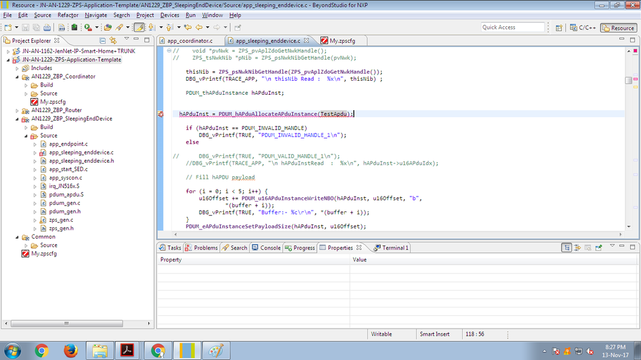Open the Window menu

[x=212, y=15]
